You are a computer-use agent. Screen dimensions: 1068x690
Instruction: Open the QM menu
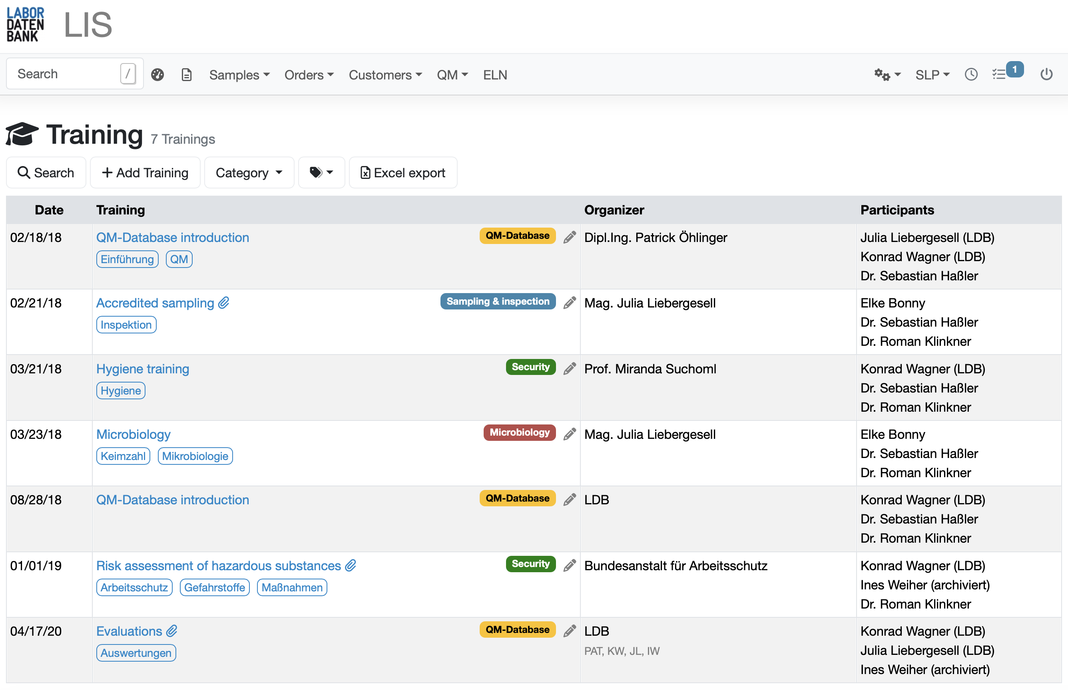click(x=452, y=74)
